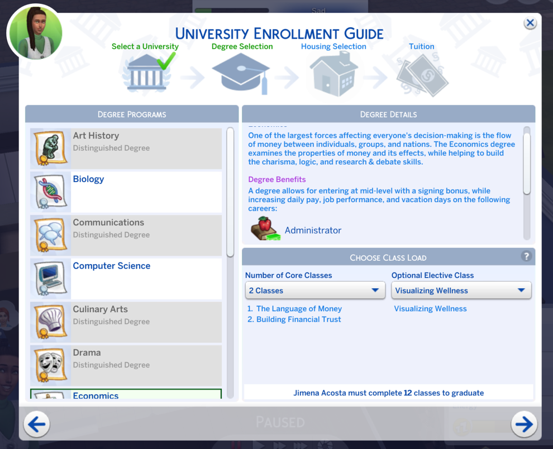Select the Economics degree program
The width and height of the screenshot is (553, 449).
[x=126, y=394]
